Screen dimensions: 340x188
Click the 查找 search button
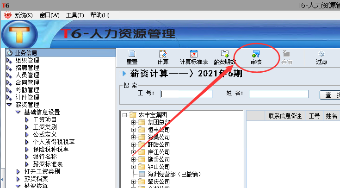[x=330, y=95]
